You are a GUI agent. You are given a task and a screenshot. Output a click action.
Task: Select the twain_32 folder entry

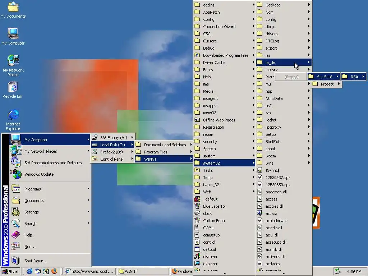tap(224, 185)
